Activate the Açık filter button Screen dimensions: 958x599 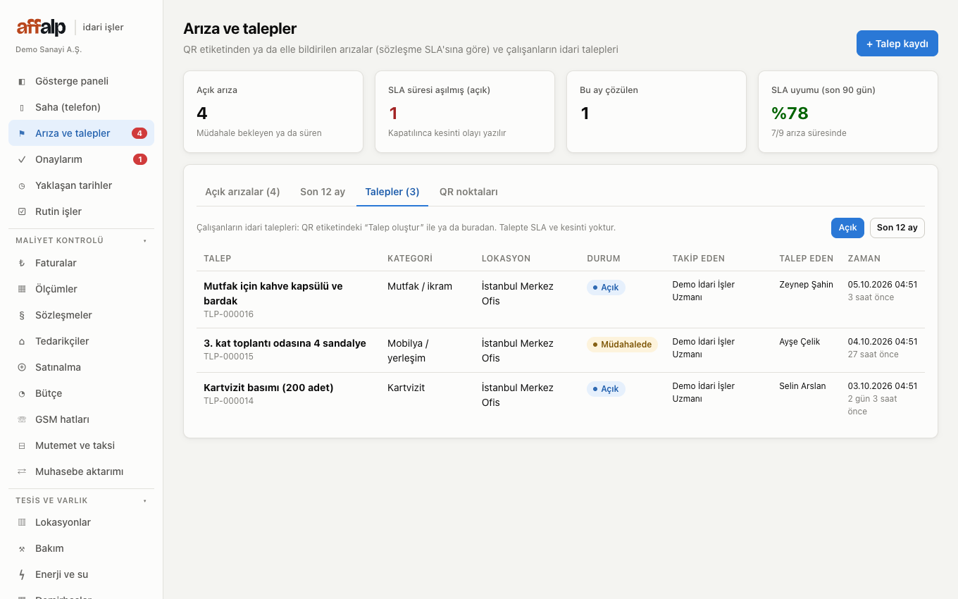pos(847,228)
